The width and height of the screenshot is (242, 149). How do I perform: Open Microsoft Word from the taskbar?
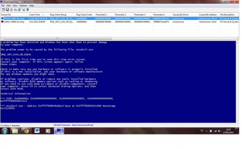pyautogui.click(x=37, y=131)
